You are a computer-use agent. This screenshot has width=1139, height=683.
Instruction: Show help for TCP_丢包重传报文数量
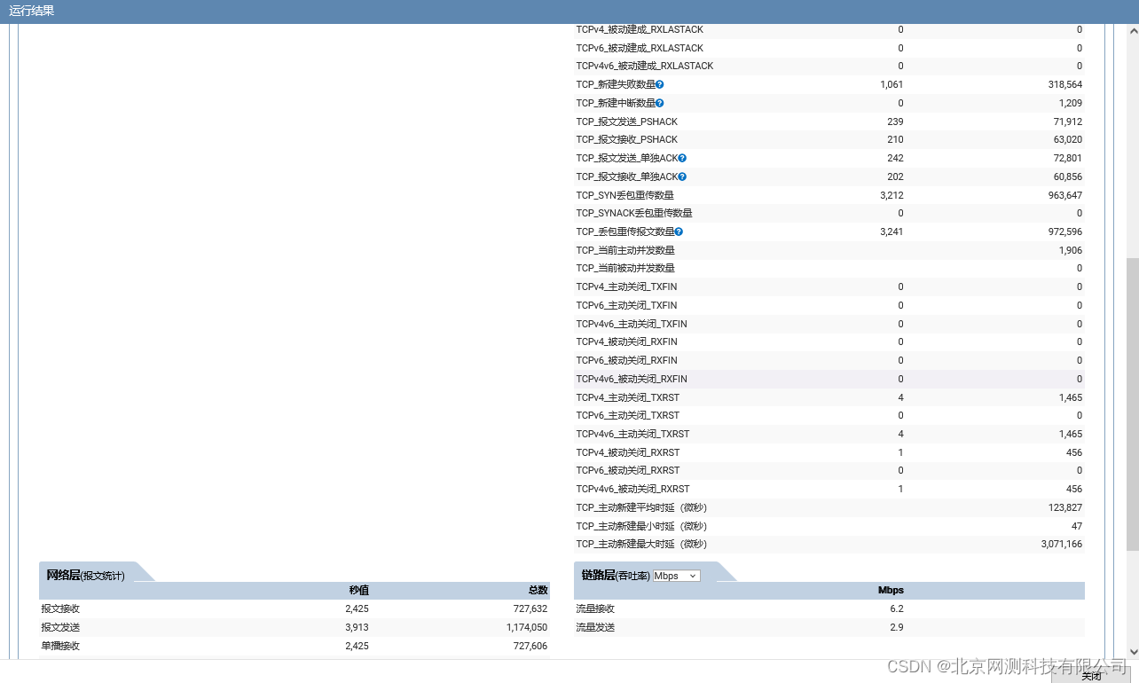pos(679,232)
